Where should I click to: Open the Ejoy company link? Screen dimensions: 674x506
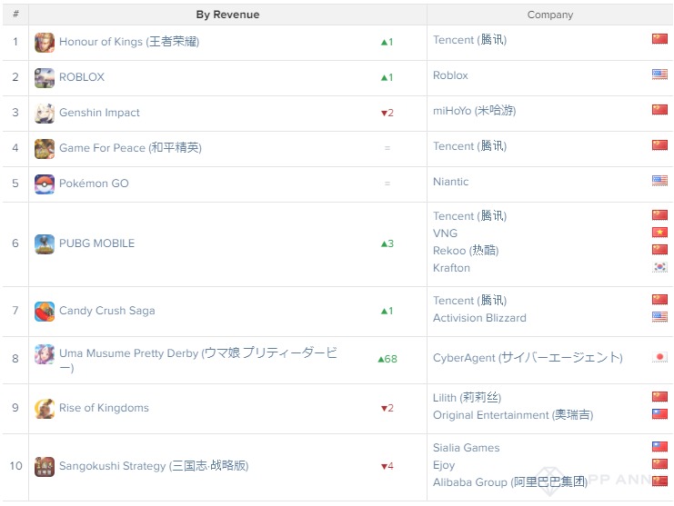(444, 465)
